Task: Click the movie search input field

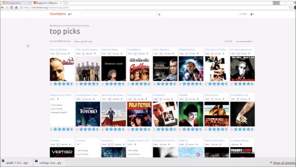Action: pos(119,14)
